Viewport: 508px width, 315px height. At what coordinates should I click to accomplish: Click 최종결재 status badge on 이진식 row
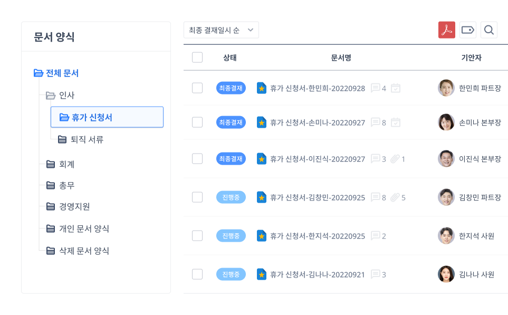[231, 159]
